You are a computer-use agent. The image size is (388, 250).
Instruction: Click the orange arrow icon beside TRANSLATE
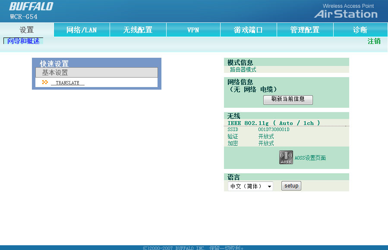45,82
